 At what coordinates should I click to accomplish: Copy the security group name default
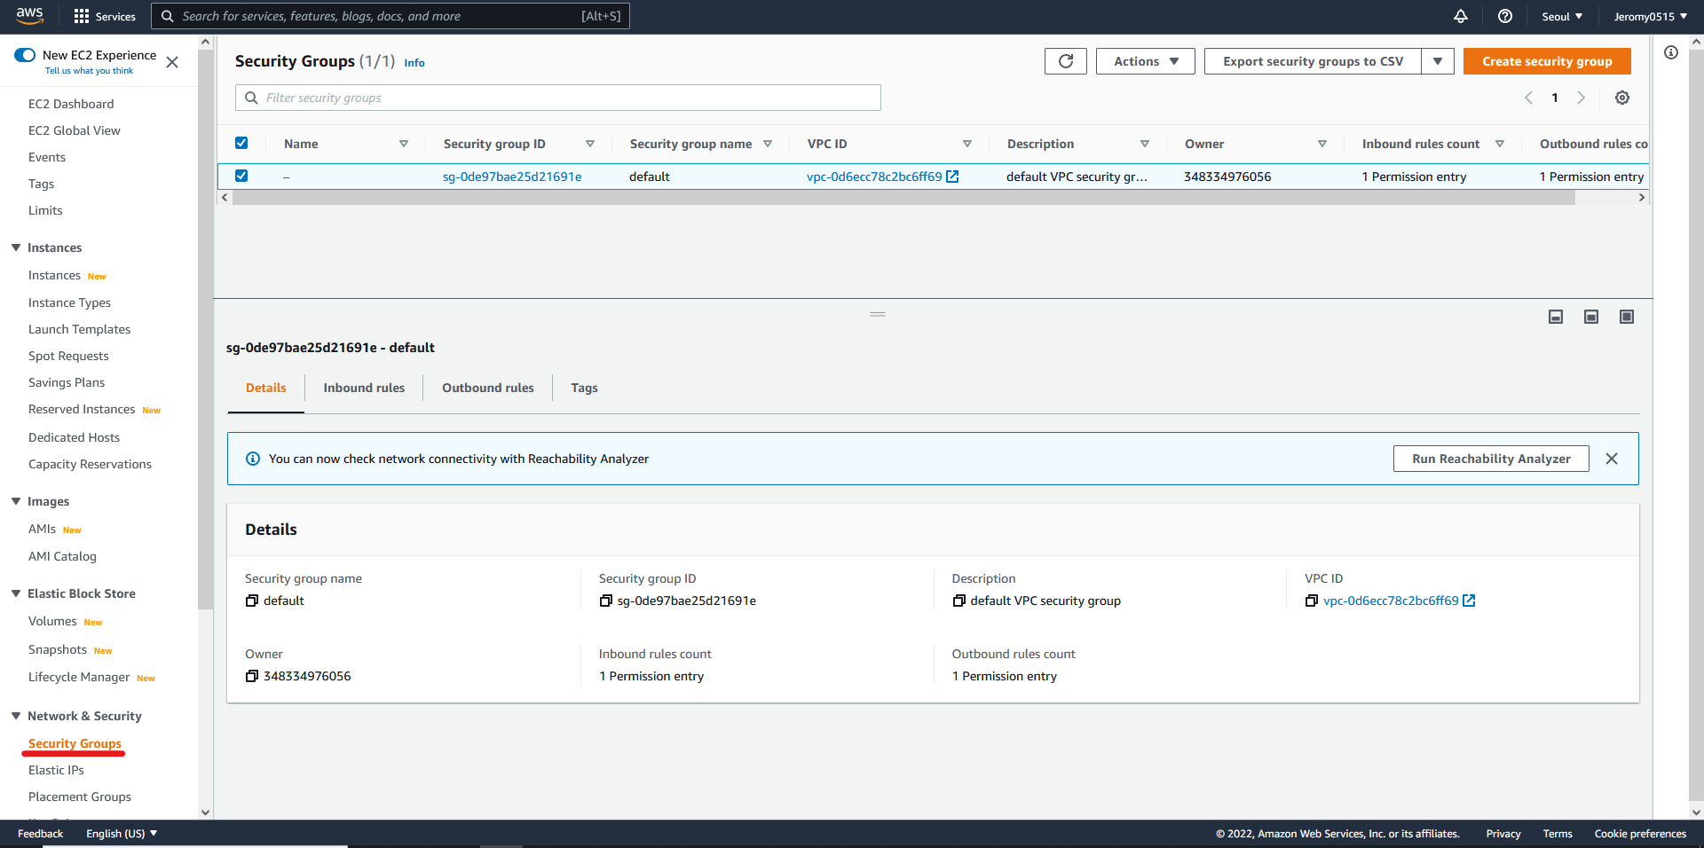coord(252,601)
